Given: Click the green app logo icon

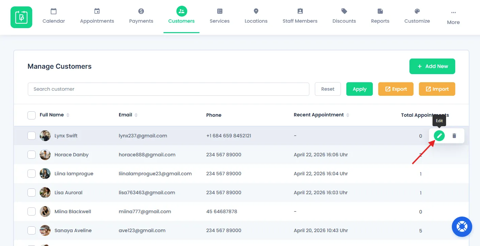Looking at the screenshot, I should [x=21, y=17].
